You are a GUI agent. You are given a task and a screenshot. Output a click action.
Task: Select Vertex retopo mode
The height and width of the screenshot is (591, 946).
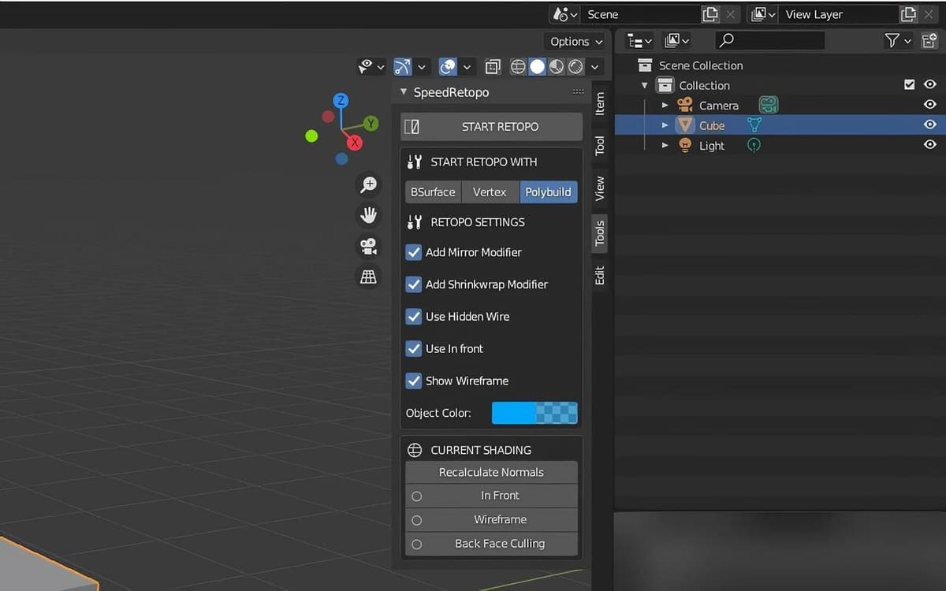490,191
